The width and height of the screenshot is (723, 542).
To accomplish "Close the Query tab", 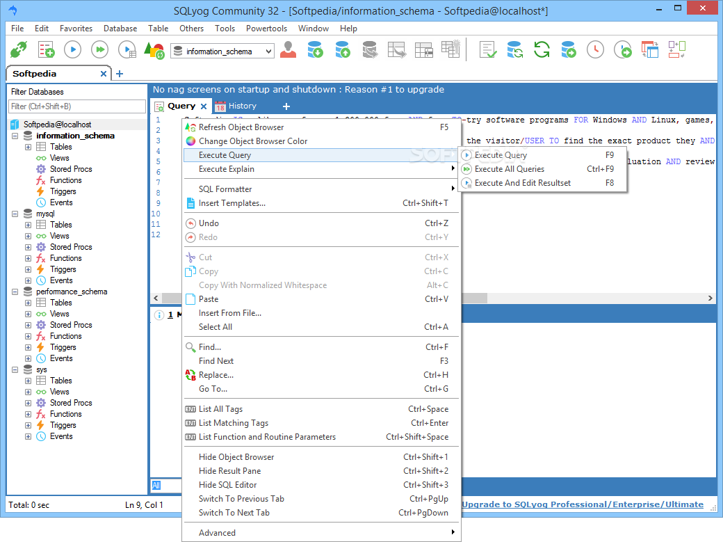I will click(x=204, y=106).
